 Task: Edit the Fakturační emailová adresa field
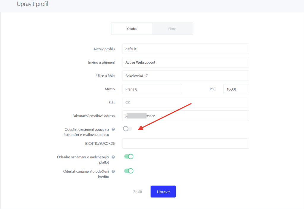[186, 116]
